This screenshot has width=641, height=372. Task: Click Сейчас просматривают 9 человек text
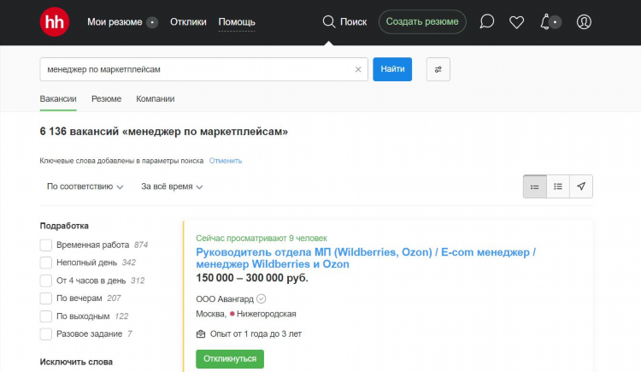(262, 239)
